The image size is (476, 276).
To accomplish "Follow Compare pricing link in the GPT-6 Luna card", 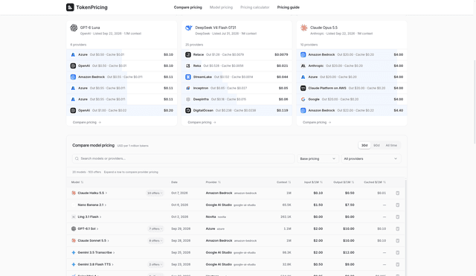I will point(87,122).
